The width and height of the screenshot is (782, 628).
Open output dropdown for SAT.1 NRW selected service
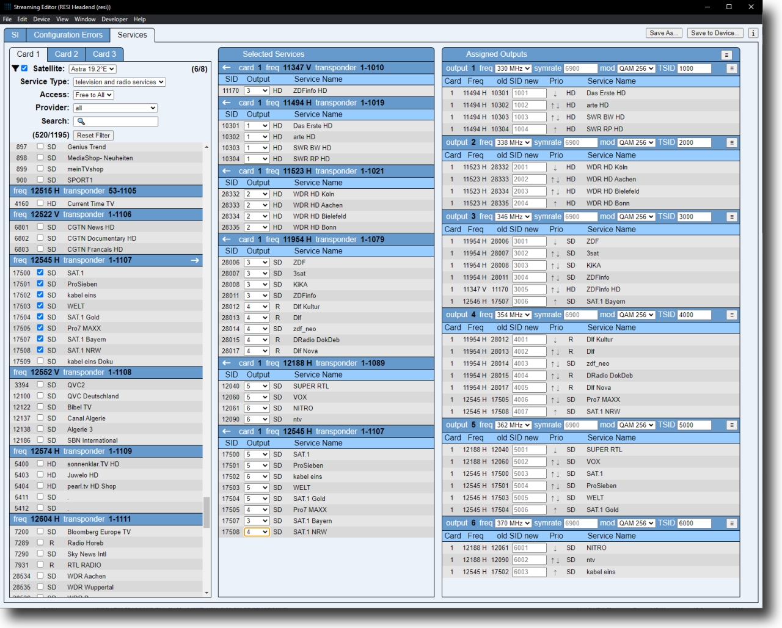coord(257,532)
